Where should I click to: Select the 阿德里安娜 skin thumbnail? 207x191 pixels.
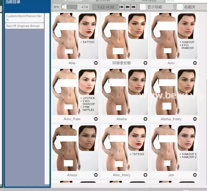click(125, 36)
